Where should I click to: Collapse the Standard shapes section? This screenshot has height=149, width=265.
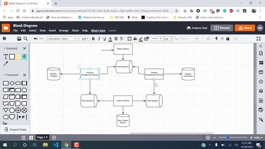[x=5, y=48]
